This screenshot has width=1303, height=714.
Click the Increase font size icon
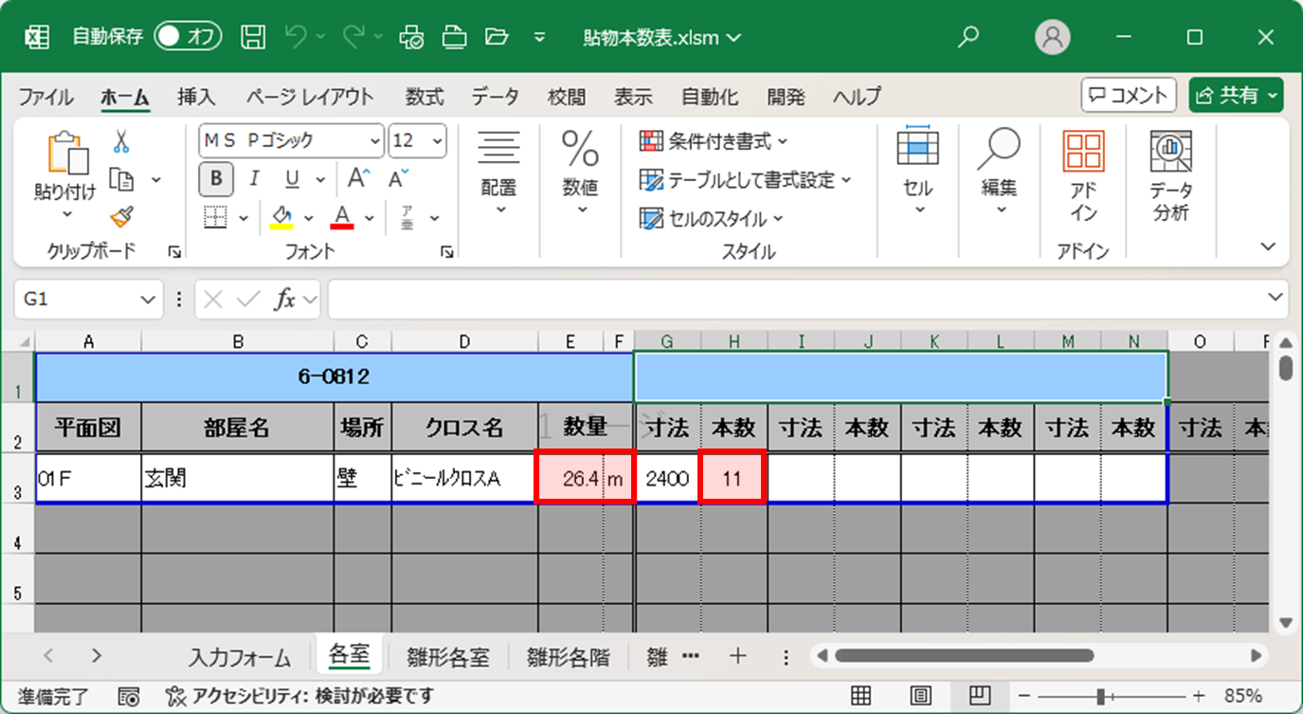click(358, 179)
